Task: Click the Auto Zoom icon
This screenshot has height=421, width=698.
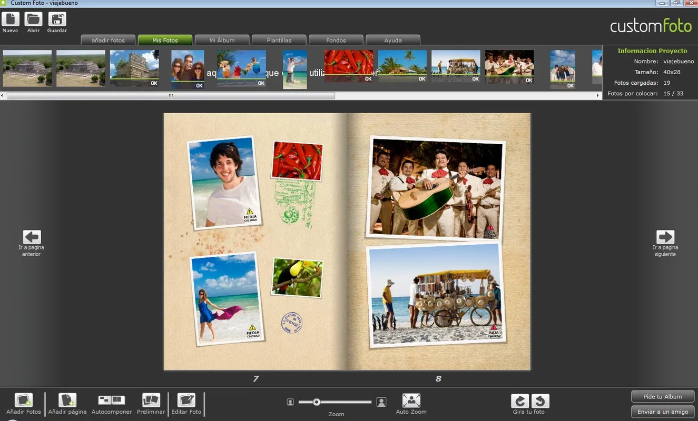Action: pos(411,400)
